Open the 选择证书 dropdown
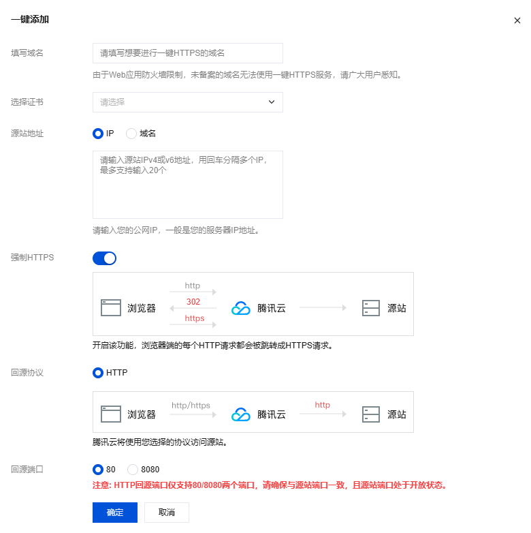The width and height of the screenshot is (531, 533). tap(188, 102)
